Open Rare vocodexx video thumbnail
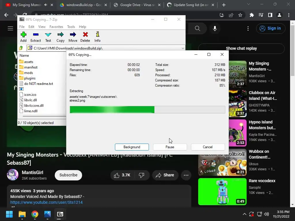This screenshot has height=221, width=295. [x=222, y=191]
